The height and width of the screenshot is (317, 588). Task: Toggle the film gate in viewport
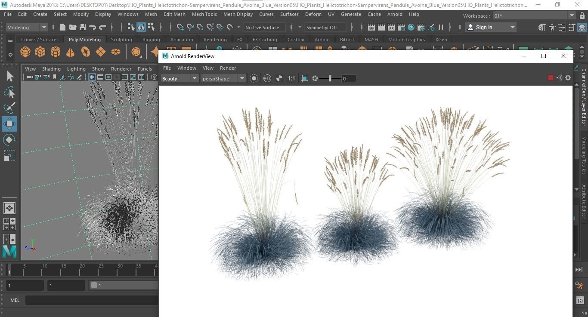point(100,77)
